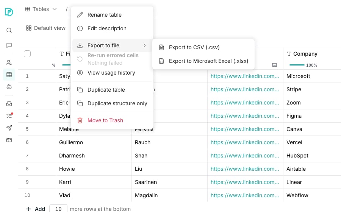Choose Duplicate structure only
This screenshot has height=212, width=341.
[112, 103]
